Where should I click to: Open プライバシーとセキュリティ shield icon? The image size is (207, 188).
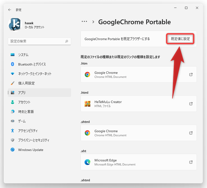click(13, 140)
